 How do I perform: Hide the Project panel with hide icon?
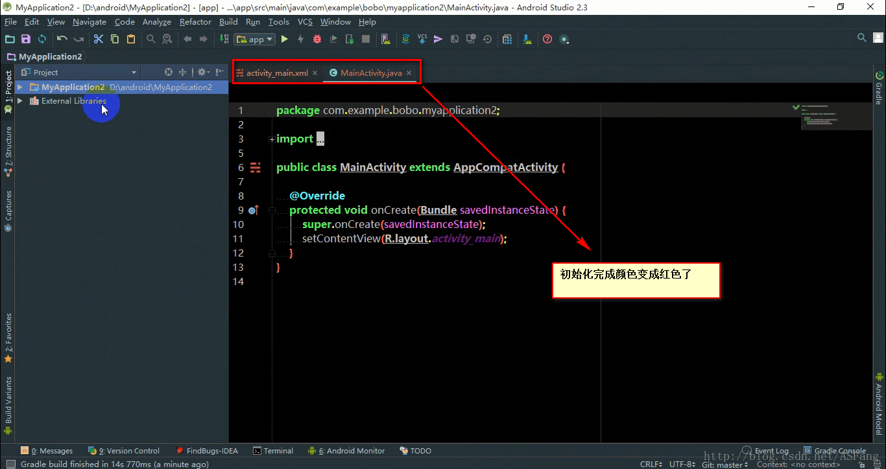coord(220,72)
